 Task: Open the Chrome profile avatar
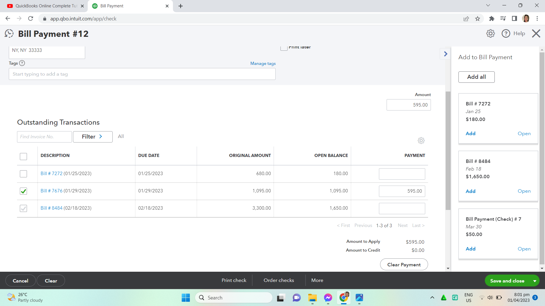pos(526,18)
